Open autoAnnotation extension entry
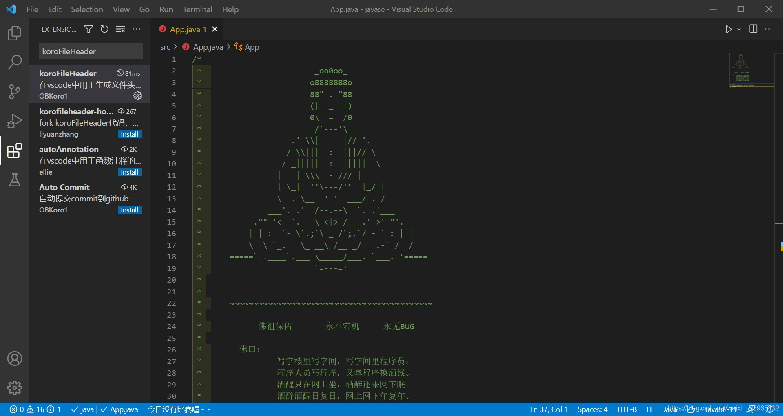 (x=90, y=160)
